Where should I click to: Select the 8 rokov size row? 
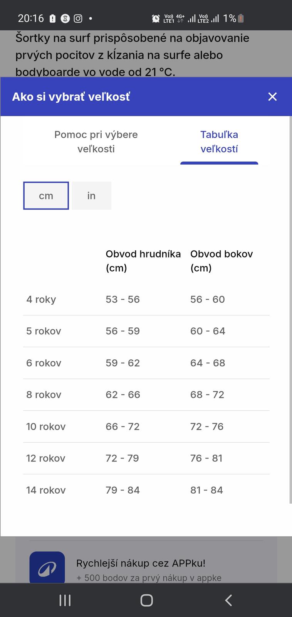point(146,394)
